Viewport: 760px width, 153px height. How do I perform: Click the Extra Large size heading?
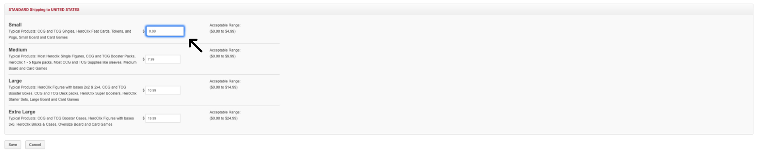[22, 112]
